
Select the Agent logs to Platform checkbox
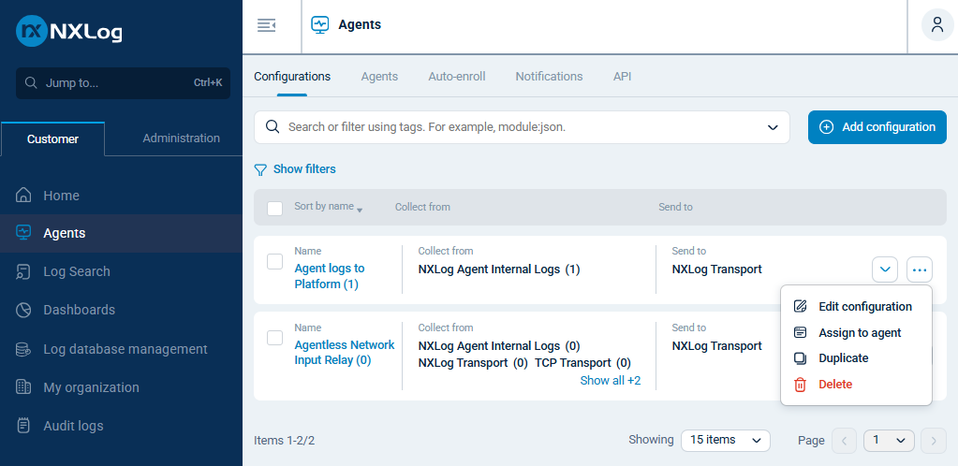[x=275, y=262]
